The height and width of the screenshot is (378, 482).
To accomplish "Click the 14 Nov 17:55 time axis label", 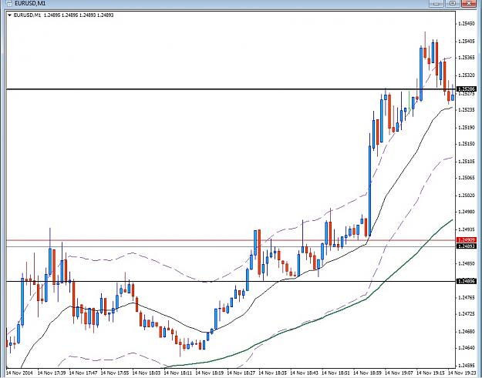I will (x=115, y=373).
